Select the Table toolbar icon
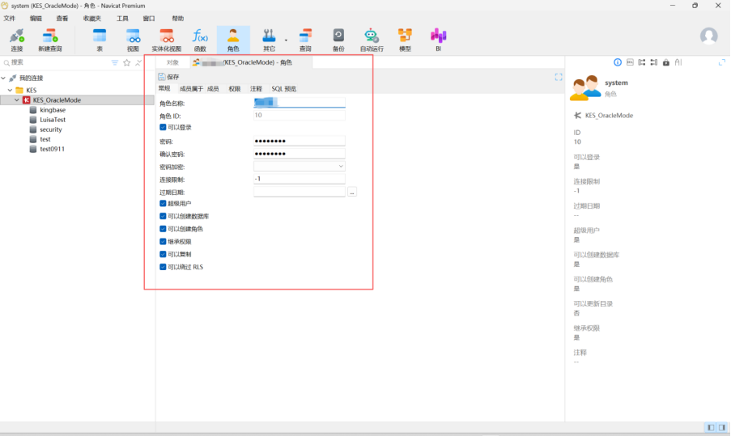Image resolution: width=731 pixels, height=436 pixels. point(100,39)
